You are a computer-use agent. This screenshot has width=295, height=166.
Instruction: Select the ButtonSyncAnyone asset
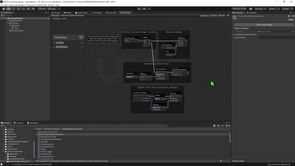point(48,132)
